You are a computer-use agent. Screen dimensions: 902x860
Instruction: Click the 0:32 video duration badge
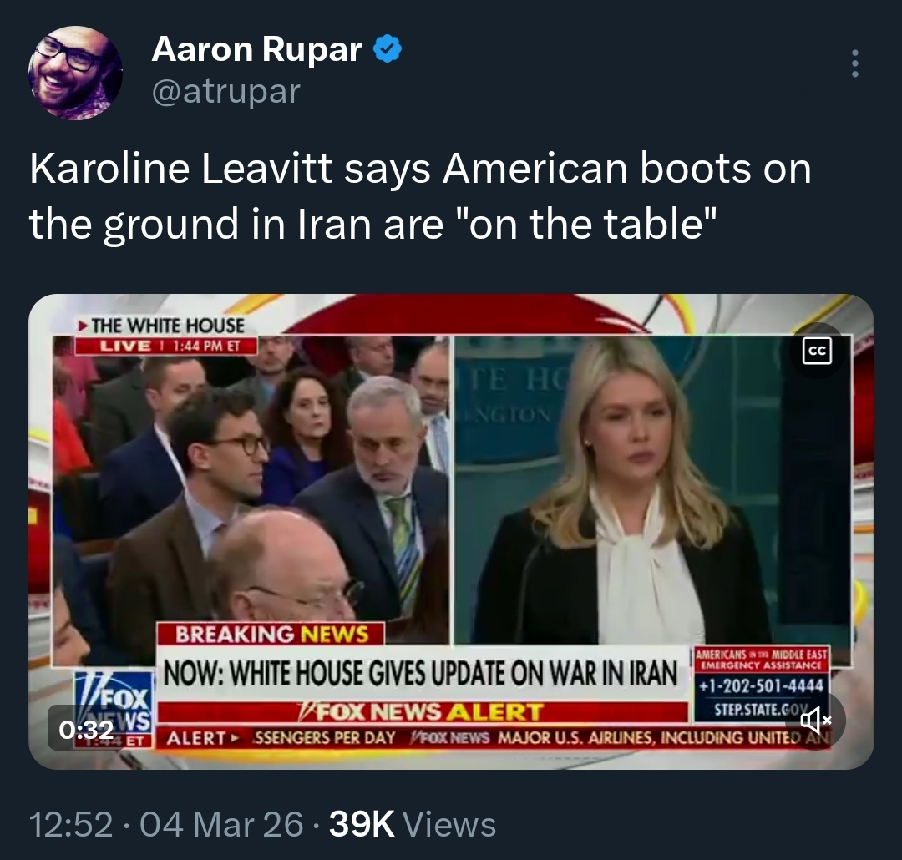tap(86, 730)
